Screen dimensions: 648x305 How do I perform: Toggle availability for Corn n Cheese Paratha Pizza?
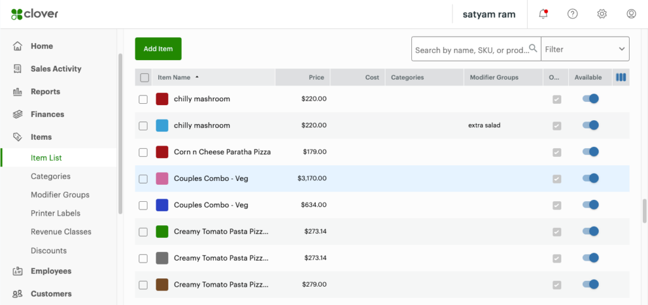(590, 152)
